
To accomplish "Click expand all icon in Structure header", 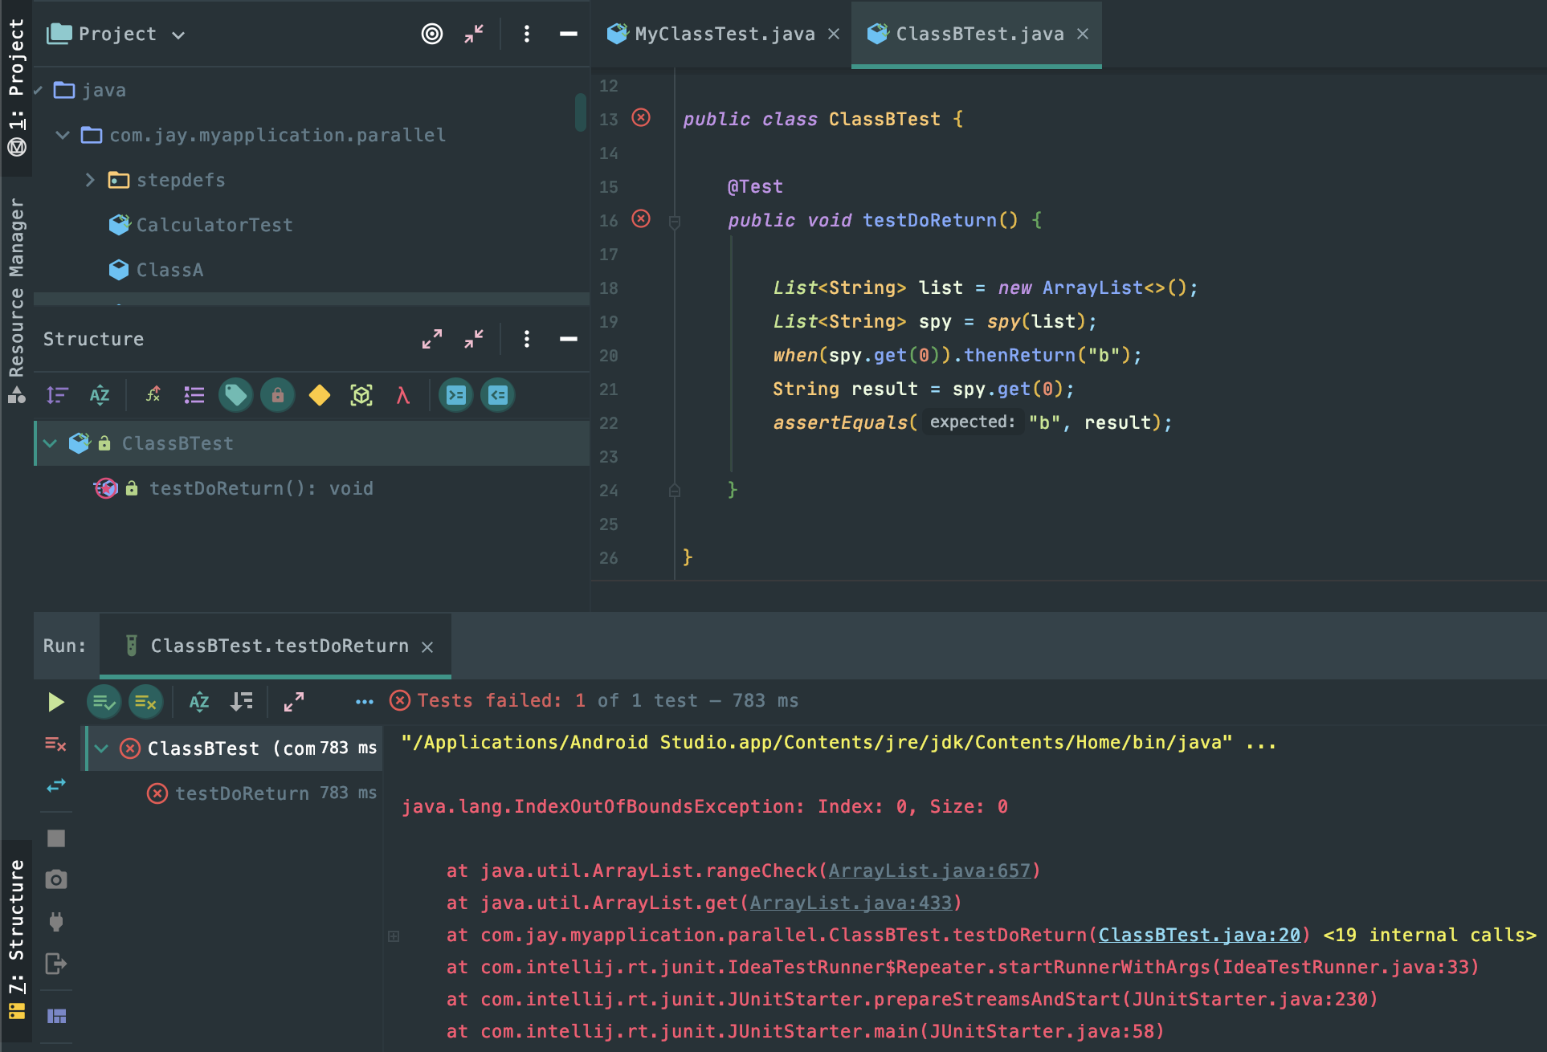I will pyautogui.click(x=432, y=339).
